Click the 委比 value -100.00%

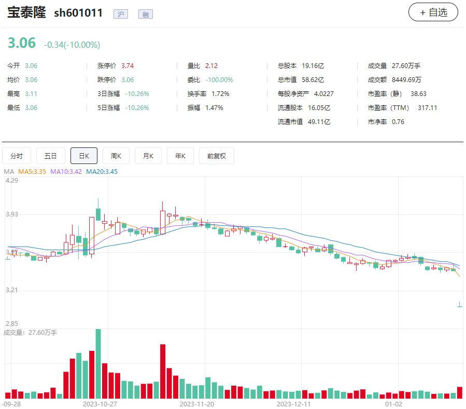point(219,80)
